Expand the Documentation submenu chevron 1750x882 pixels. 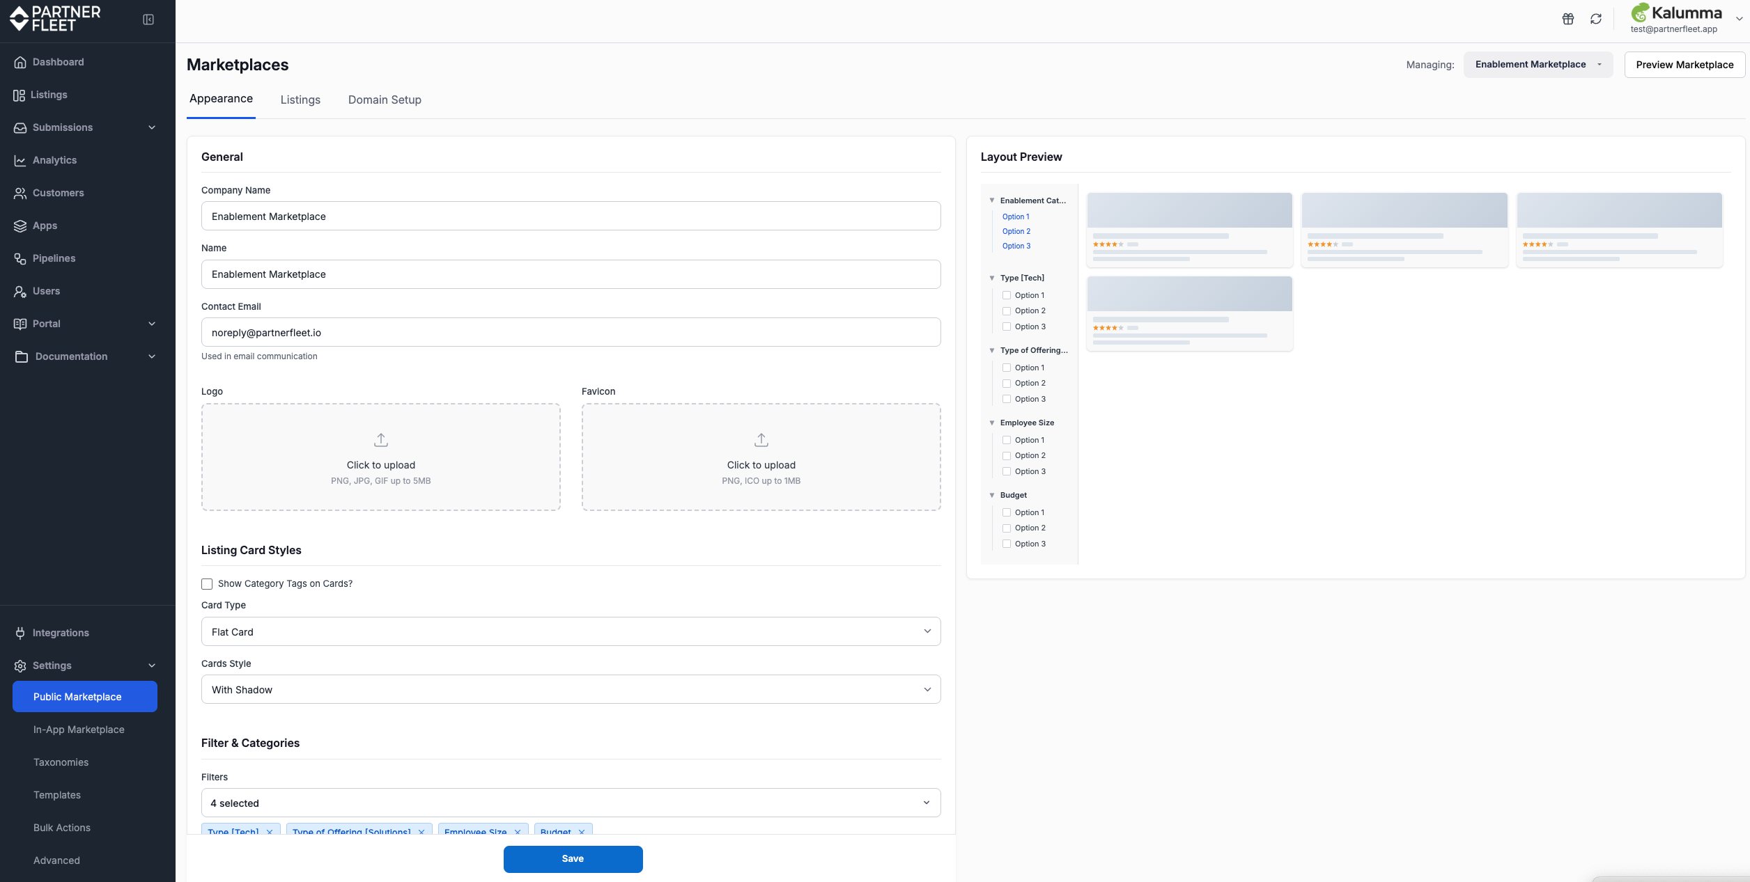152,356
